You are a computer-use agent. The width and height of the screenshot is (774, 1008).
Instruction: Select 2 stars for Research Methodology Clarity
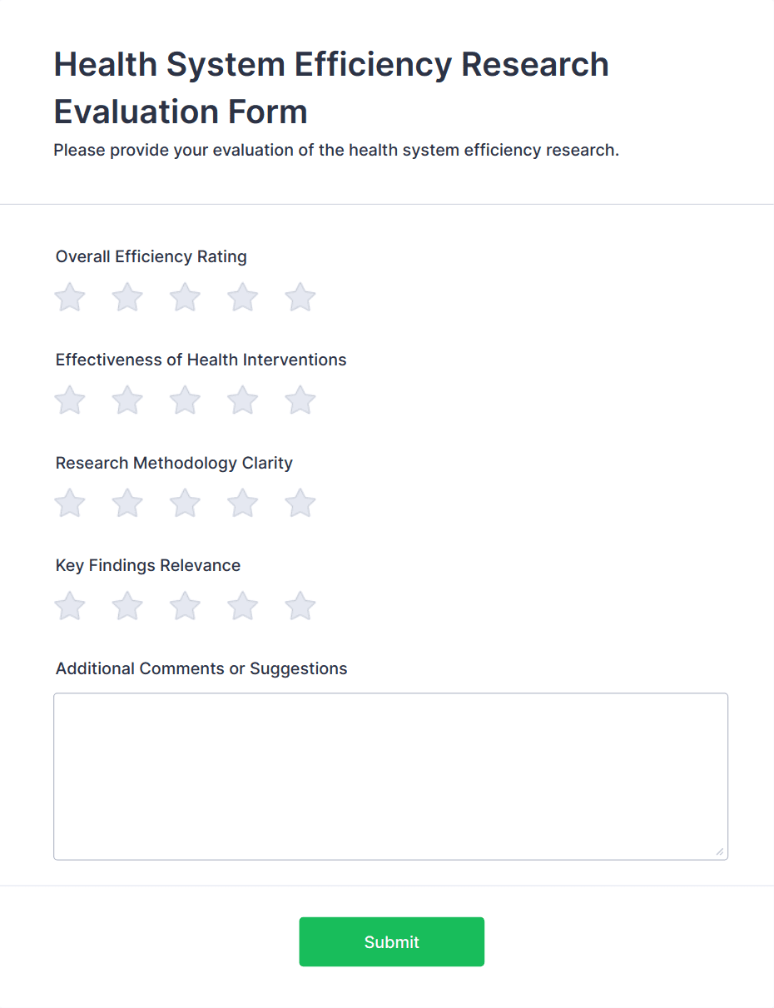[x=127, y=503]
